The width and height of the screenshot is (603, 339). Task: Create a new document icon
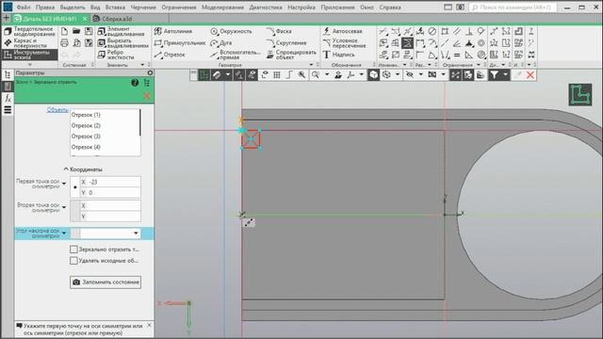65,31
